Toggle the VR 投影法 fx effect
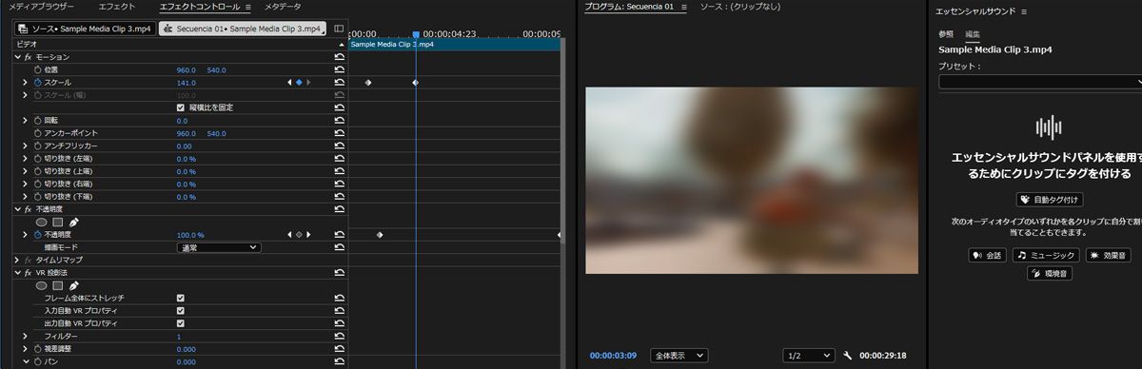The height and width of the screenshot is (369, 1142). pyautogui.click(x=29, y=273)
